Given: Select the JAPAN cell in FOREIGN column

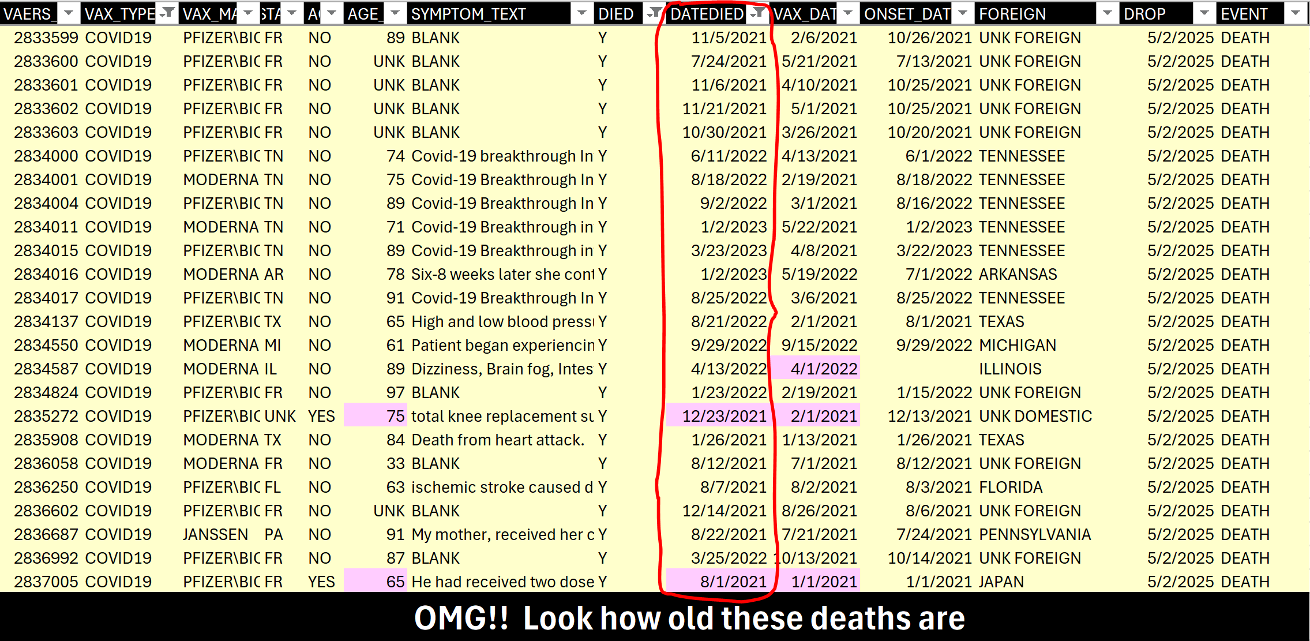Looking at the screenshot, I should (1001, 582).
